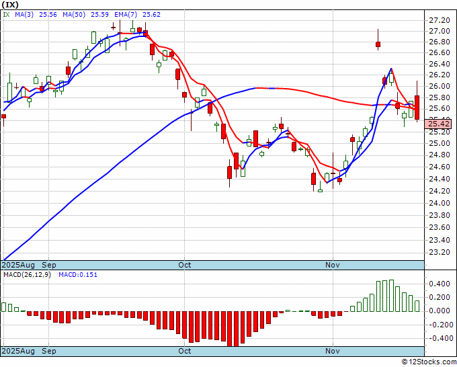Click the 25.00 price axis label

coord(440,143)
